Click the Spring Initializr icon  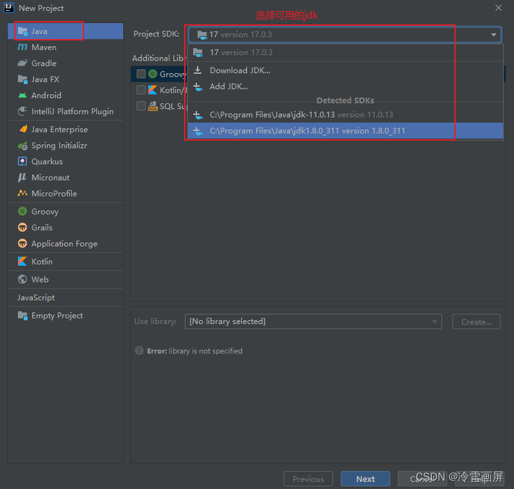point(22,146)
